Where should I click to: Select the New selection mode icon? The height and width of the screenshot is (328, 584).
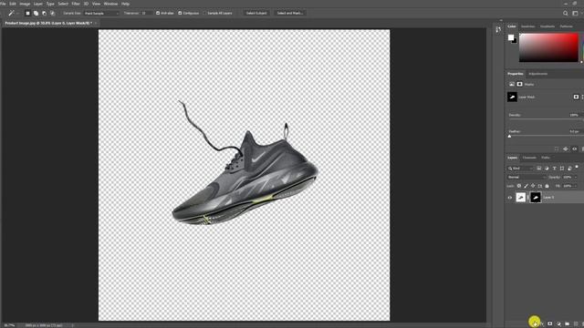[x=27, y=13]
